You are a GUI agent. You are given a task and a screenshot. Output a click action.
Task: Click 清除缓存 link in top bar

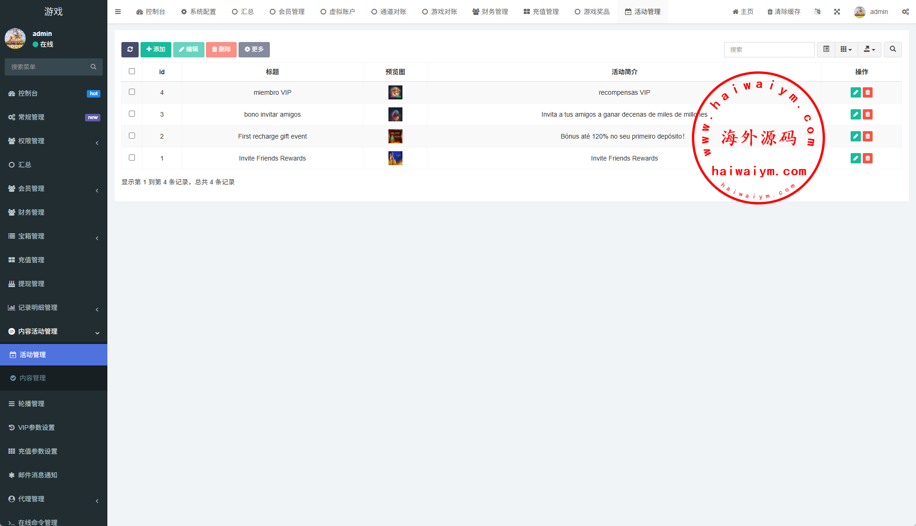click(x=784, y=12)
